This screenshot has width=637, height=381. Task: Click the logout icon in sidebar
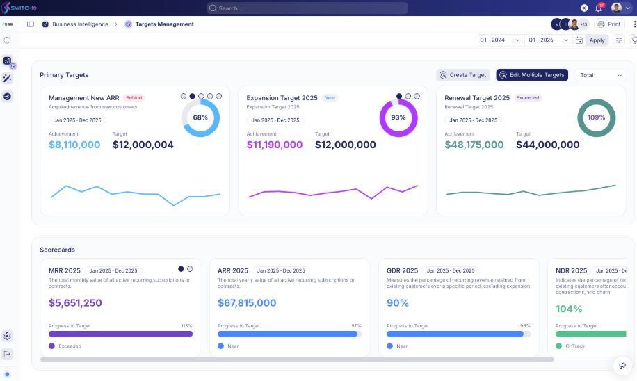tap(8, 354)
